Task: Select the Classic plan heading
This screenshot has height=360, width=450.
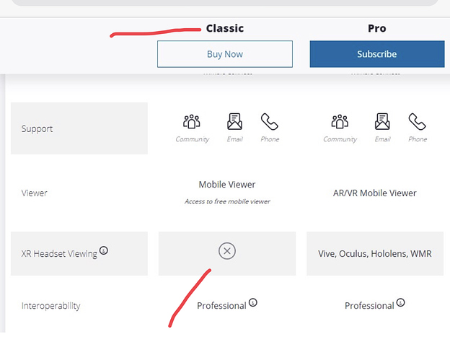Action: [x=225, y=29]
